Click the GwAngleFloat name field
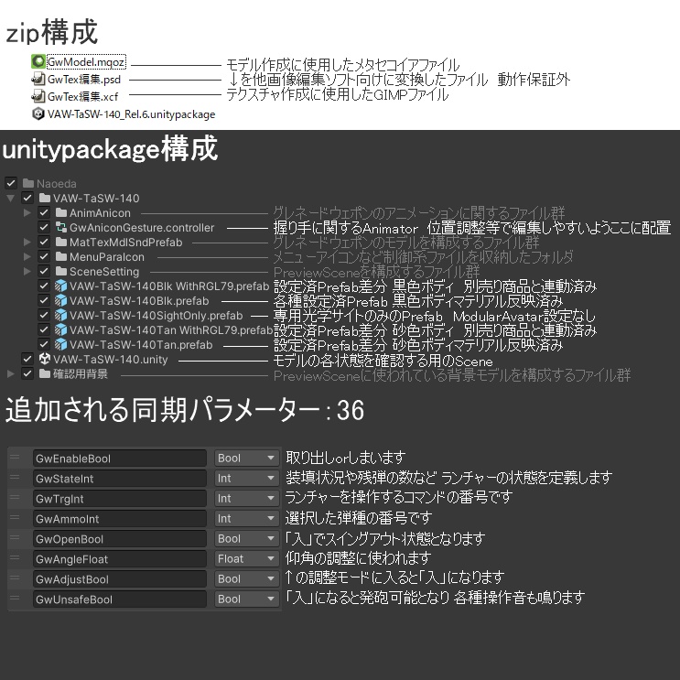Screen dimensions: 680x680 (x=120, y=559)
